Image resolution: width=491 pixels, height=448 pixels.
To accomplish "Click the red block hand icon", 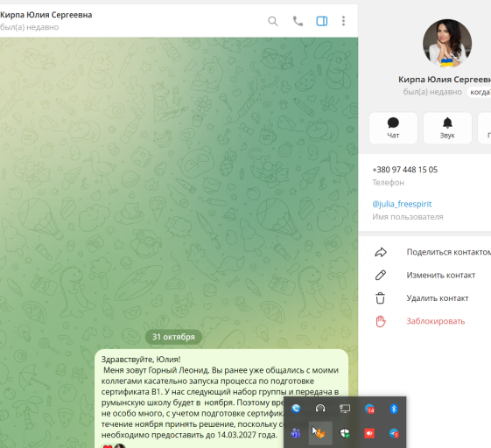I will [x=381, y=321].
